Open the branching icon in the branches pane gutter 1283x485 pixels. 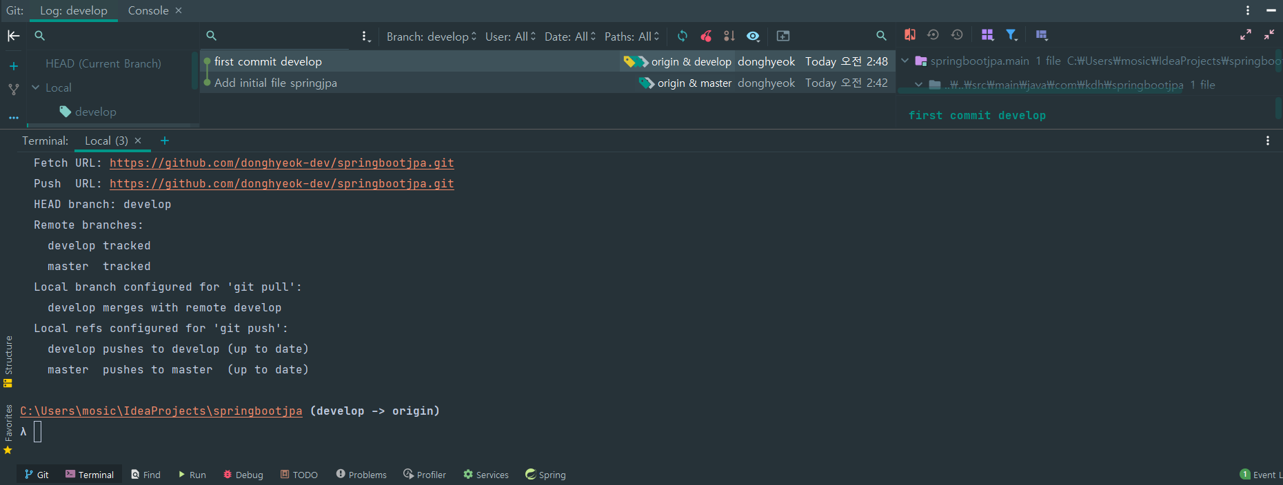coord(13,90)
